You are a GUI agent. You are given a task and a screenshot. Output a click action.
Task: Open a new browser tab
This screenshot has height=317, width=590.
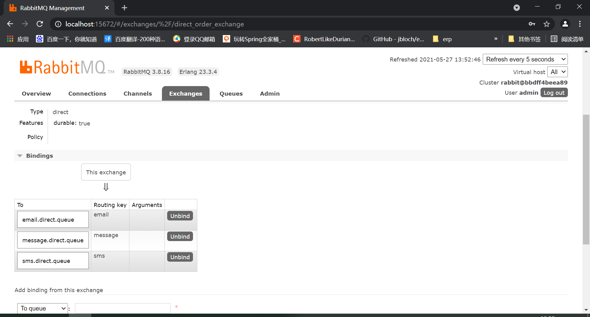coord(124,8)
